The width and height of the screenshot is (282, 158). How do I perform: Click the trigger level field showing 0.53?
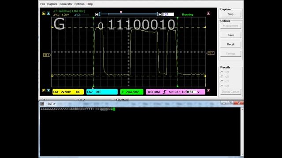(191, 92)
